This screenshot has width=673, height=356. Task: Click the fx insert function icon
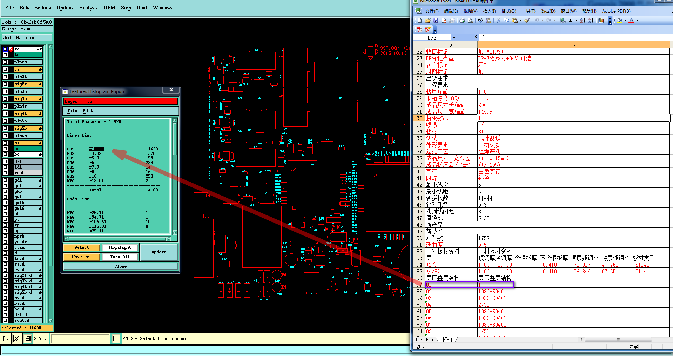click(476, 37)
